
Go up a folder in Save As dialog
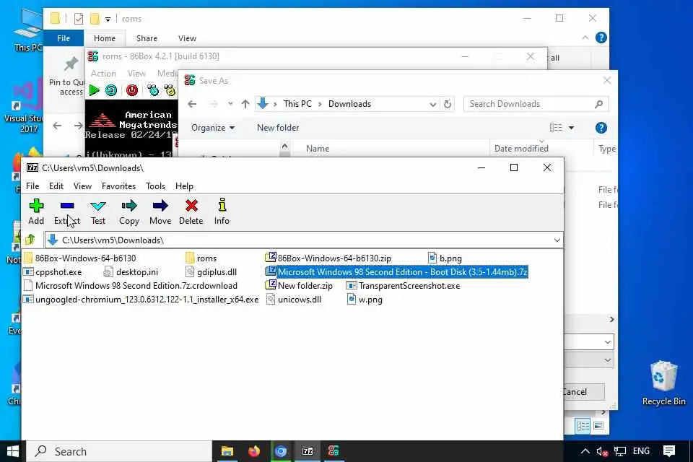[x=245, y=104]
